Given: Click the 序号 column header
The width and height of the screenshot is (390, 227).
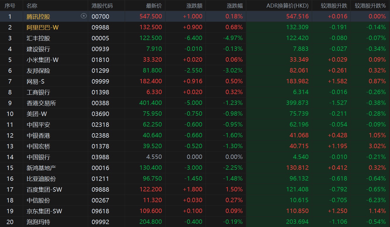Looking at the screenshot, I should click(x=10, y=6).
